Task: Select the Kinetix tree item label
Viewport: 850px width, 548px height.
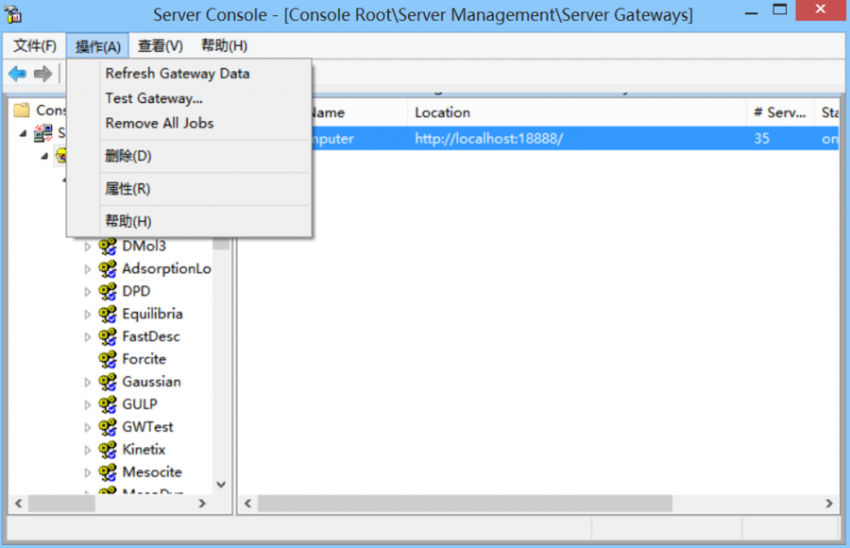Action: (144, 450)
